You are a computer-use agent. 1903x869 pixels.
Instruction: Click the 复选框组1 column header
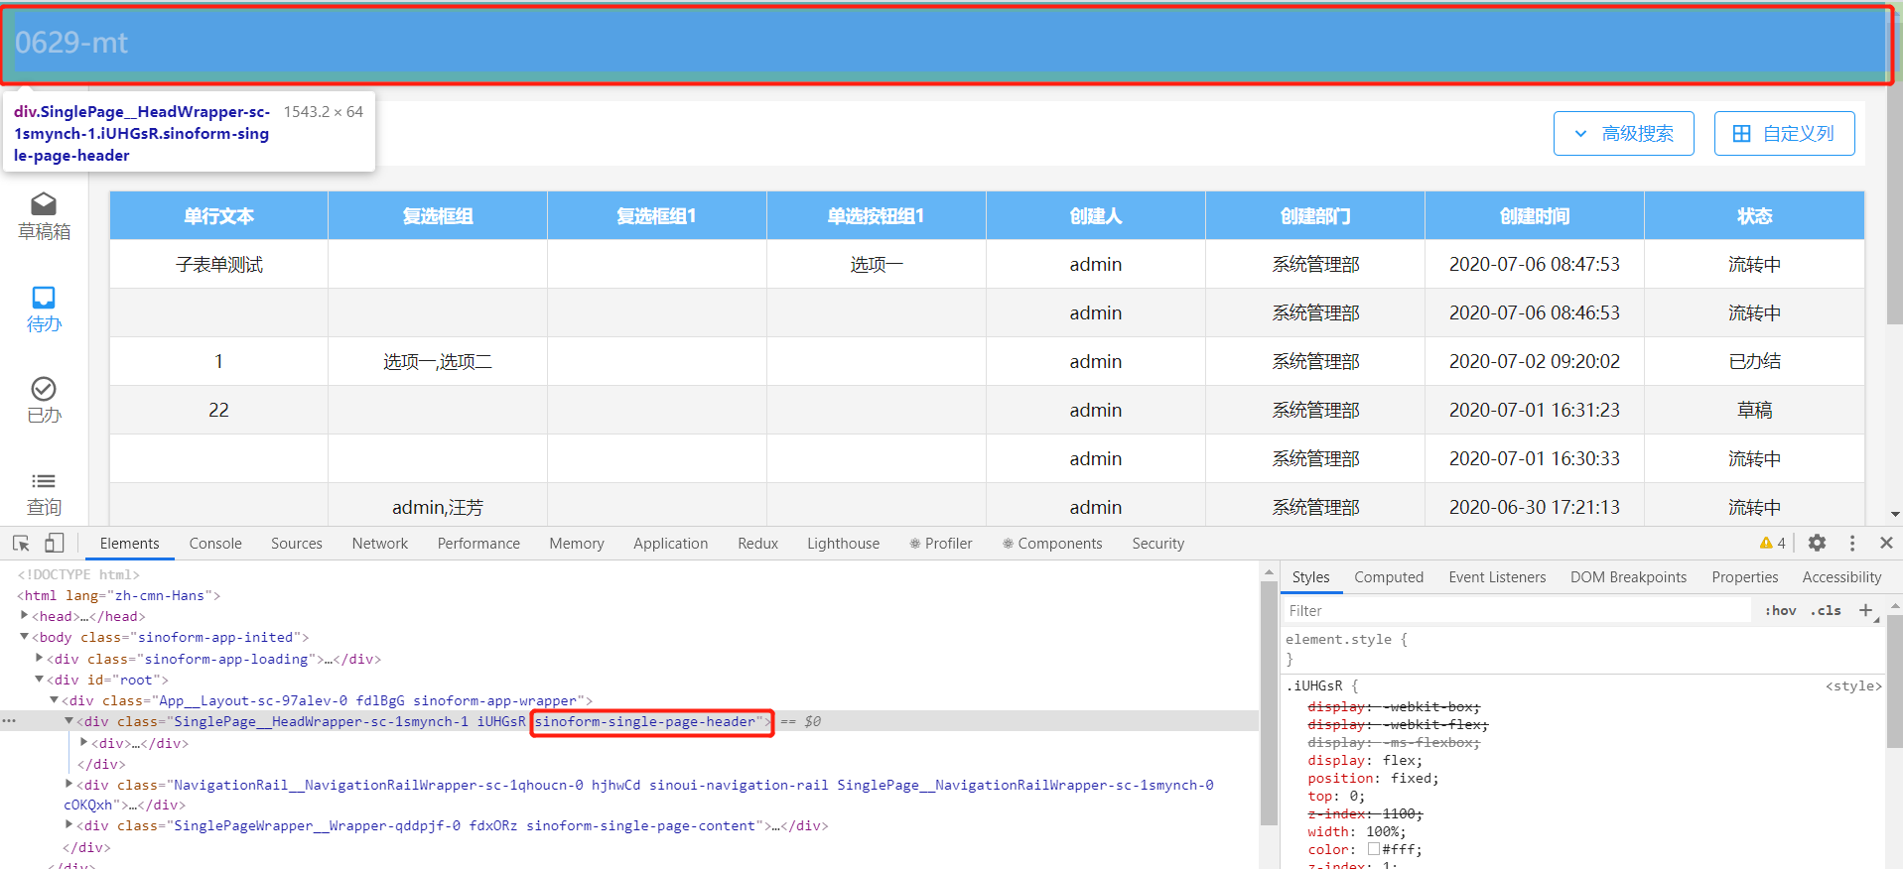tap(656, 215)
